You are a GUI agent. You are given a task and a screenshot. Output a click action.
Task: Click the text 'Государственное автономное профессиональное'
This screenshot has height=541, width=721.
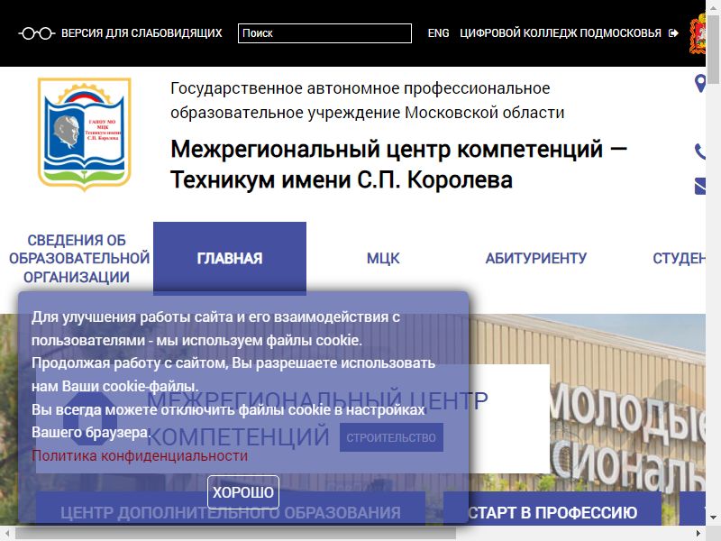click(360, 87)
